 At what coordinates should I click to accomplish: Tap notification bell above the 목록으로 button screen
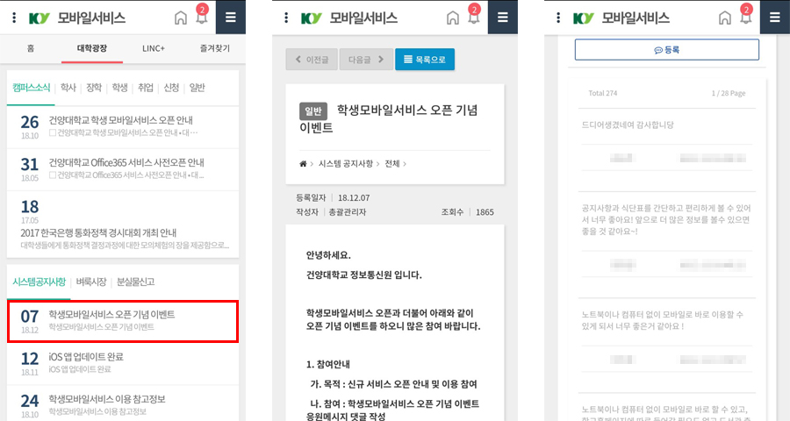pos(474,18)
